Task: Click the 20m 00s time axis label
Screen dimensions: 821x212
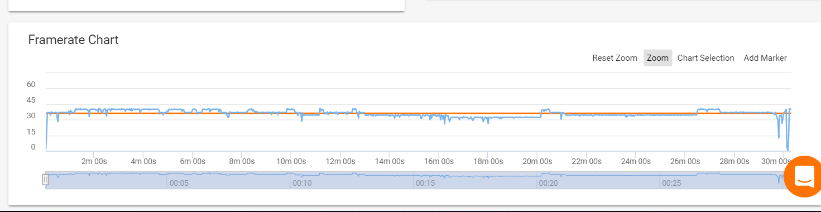Action: coord(537,161)
